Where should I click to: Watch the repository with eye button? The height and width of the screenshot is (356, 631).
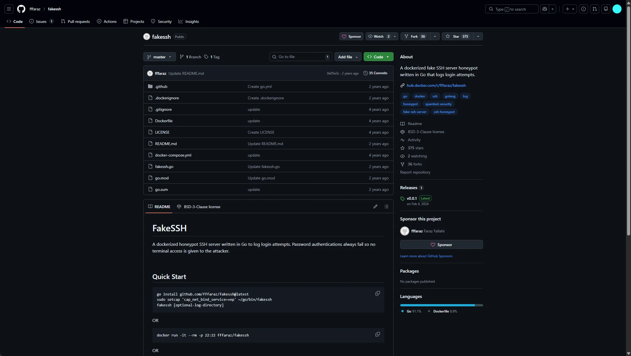pyautogui.click(x=378, y=37)
